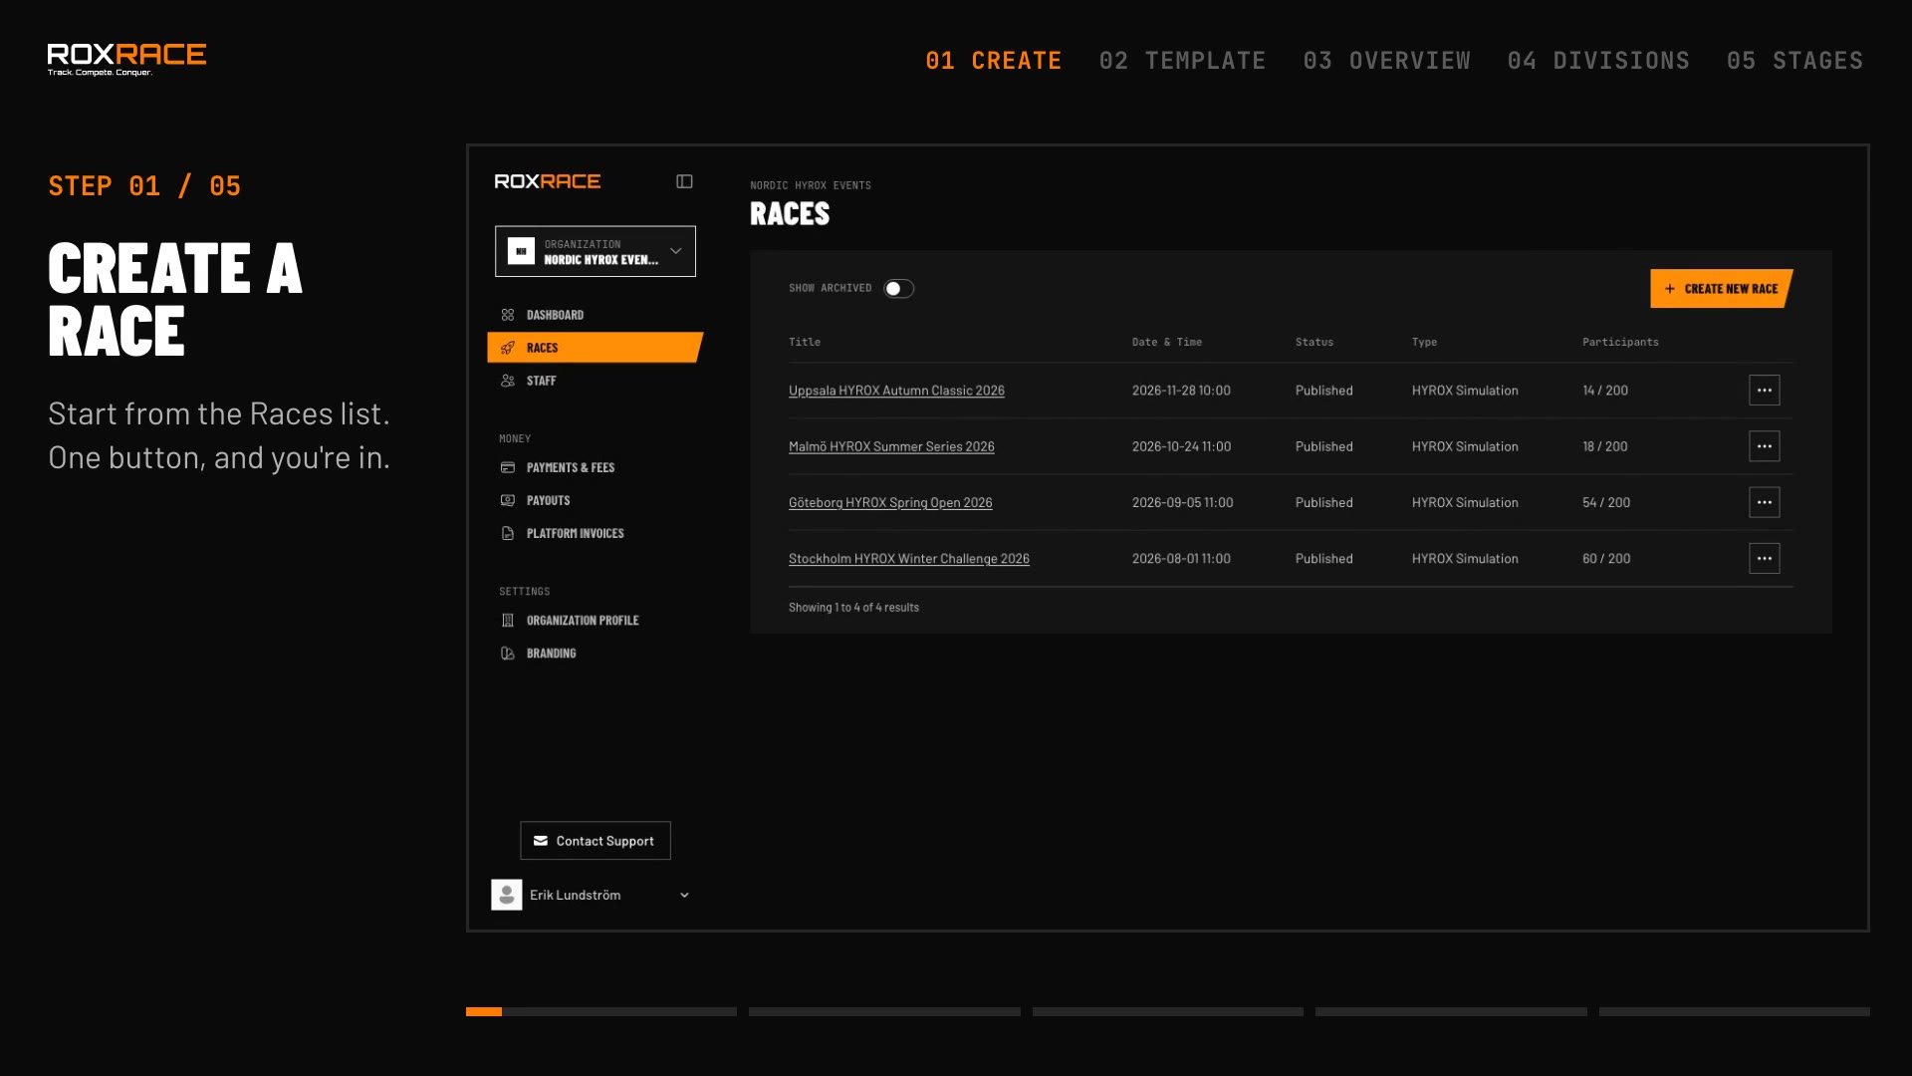1912x1076 pixels.
Task: Click the envelope icon in Contact Support
Action: tap(541, 841)
